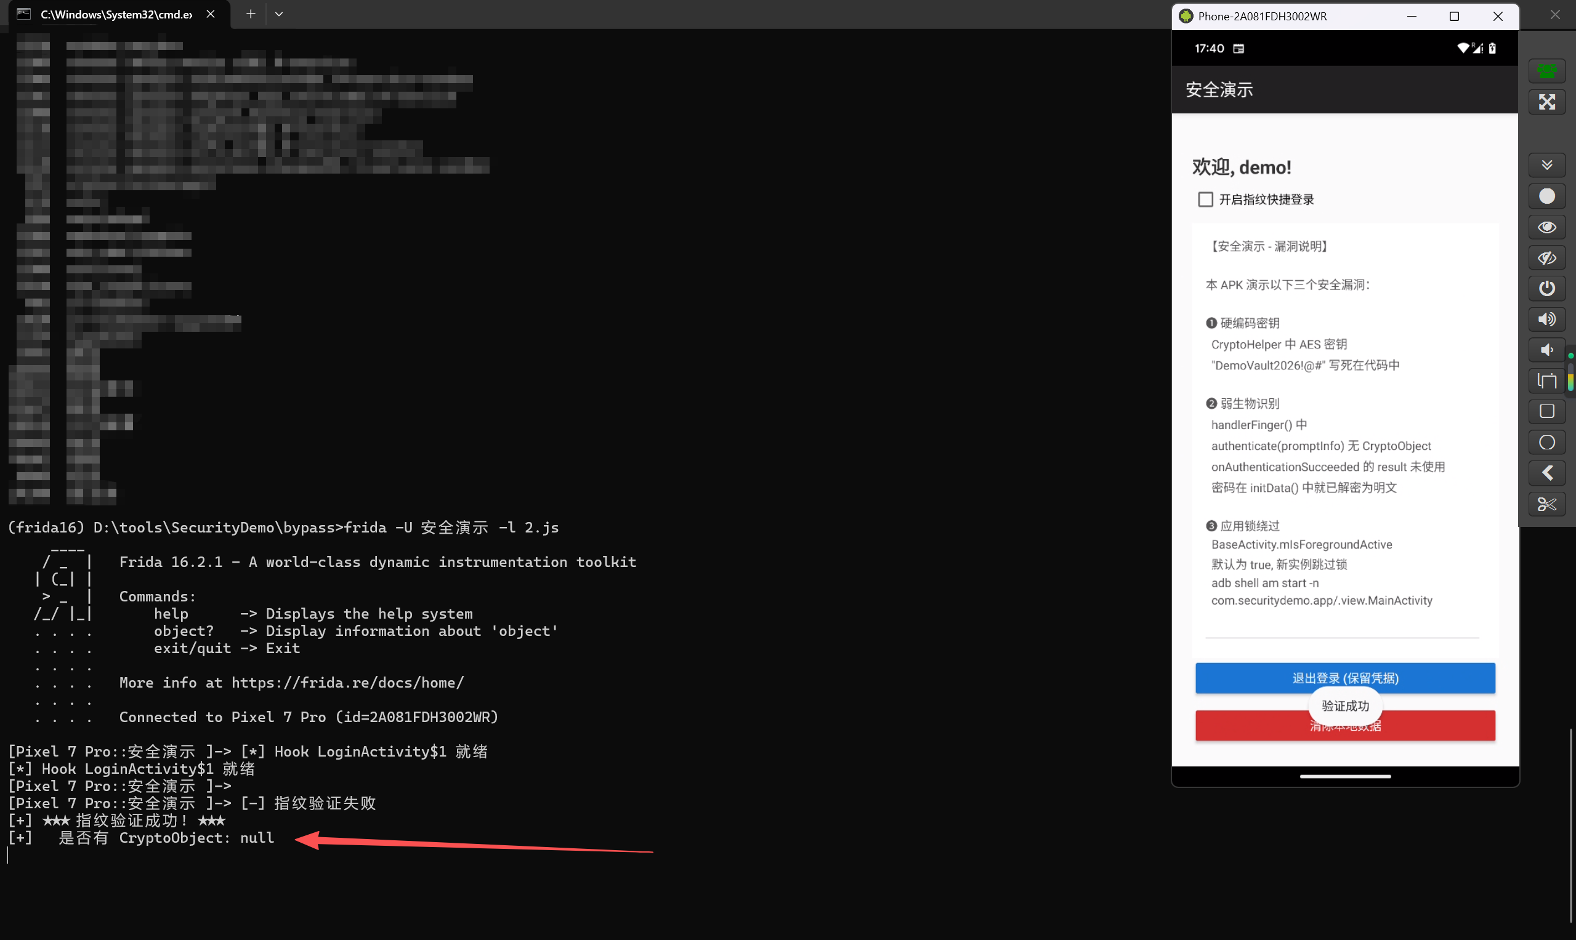Click the red clear local data button

click(x=1344, y=725)
